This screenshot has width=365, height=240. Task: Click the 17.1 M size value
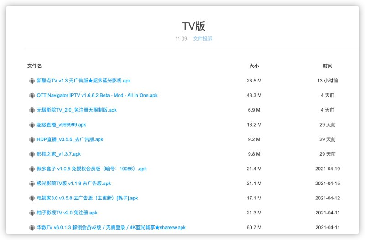(x=254, y=198)
